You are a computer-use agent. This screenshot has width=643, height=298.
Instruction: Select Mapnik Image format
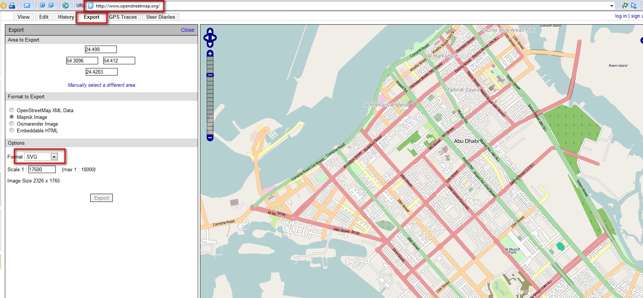[12, 117]
